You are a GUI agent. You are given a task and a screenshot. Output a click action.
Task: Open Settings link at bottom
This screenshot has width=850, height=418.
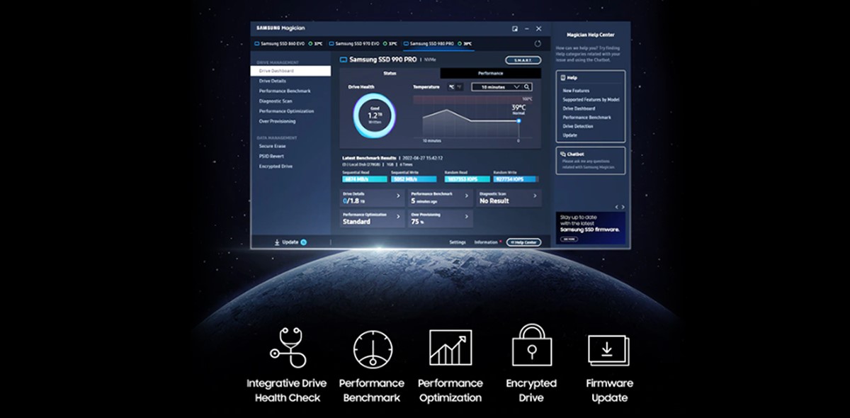[458, 242]
